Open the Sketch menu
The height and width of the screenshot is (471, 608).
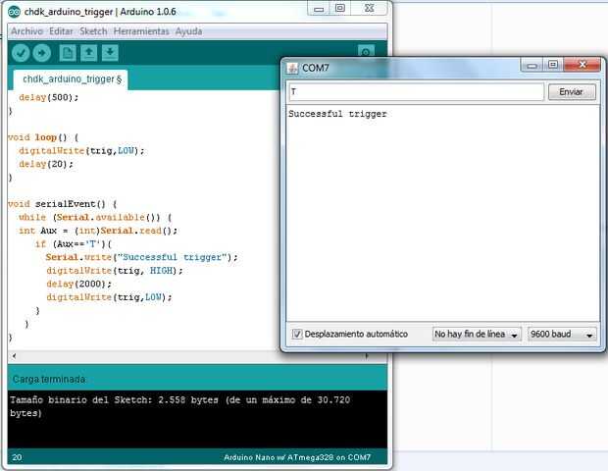pos(93,31)
